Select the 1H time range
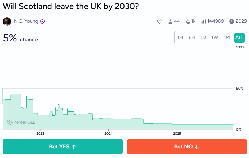The image size is (249, 158). click(x=180, y=38)
